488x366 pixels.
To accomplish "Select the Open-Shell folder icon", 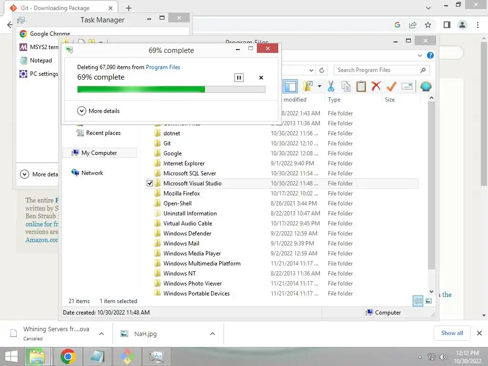I will [x=158, y=203].
